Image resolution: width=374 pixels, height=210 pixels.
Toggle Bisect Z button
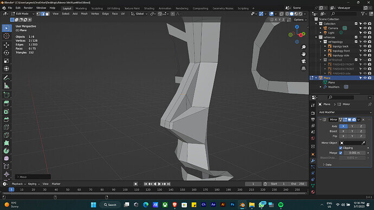361,131
